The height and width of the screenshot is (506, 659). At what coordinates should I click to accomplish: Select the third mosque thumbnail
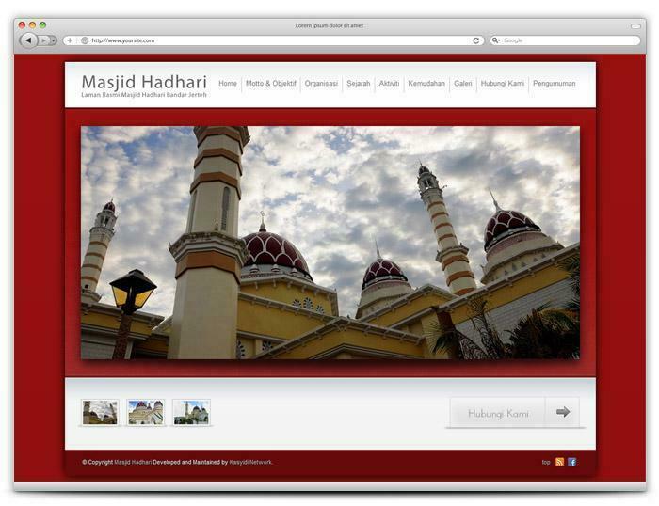(x=191, y=412)
